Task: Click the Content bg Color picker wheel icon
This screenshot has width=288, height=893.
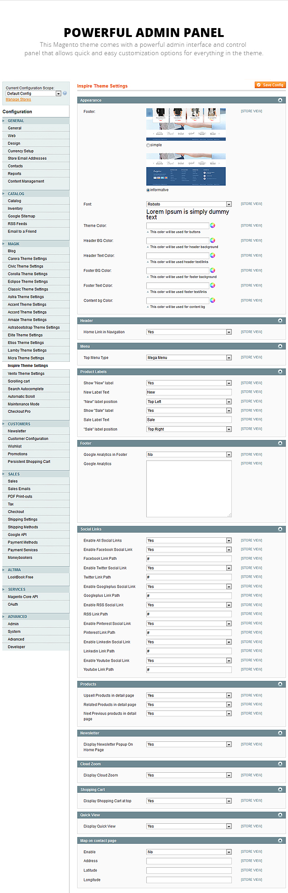Action: point(212,300)
